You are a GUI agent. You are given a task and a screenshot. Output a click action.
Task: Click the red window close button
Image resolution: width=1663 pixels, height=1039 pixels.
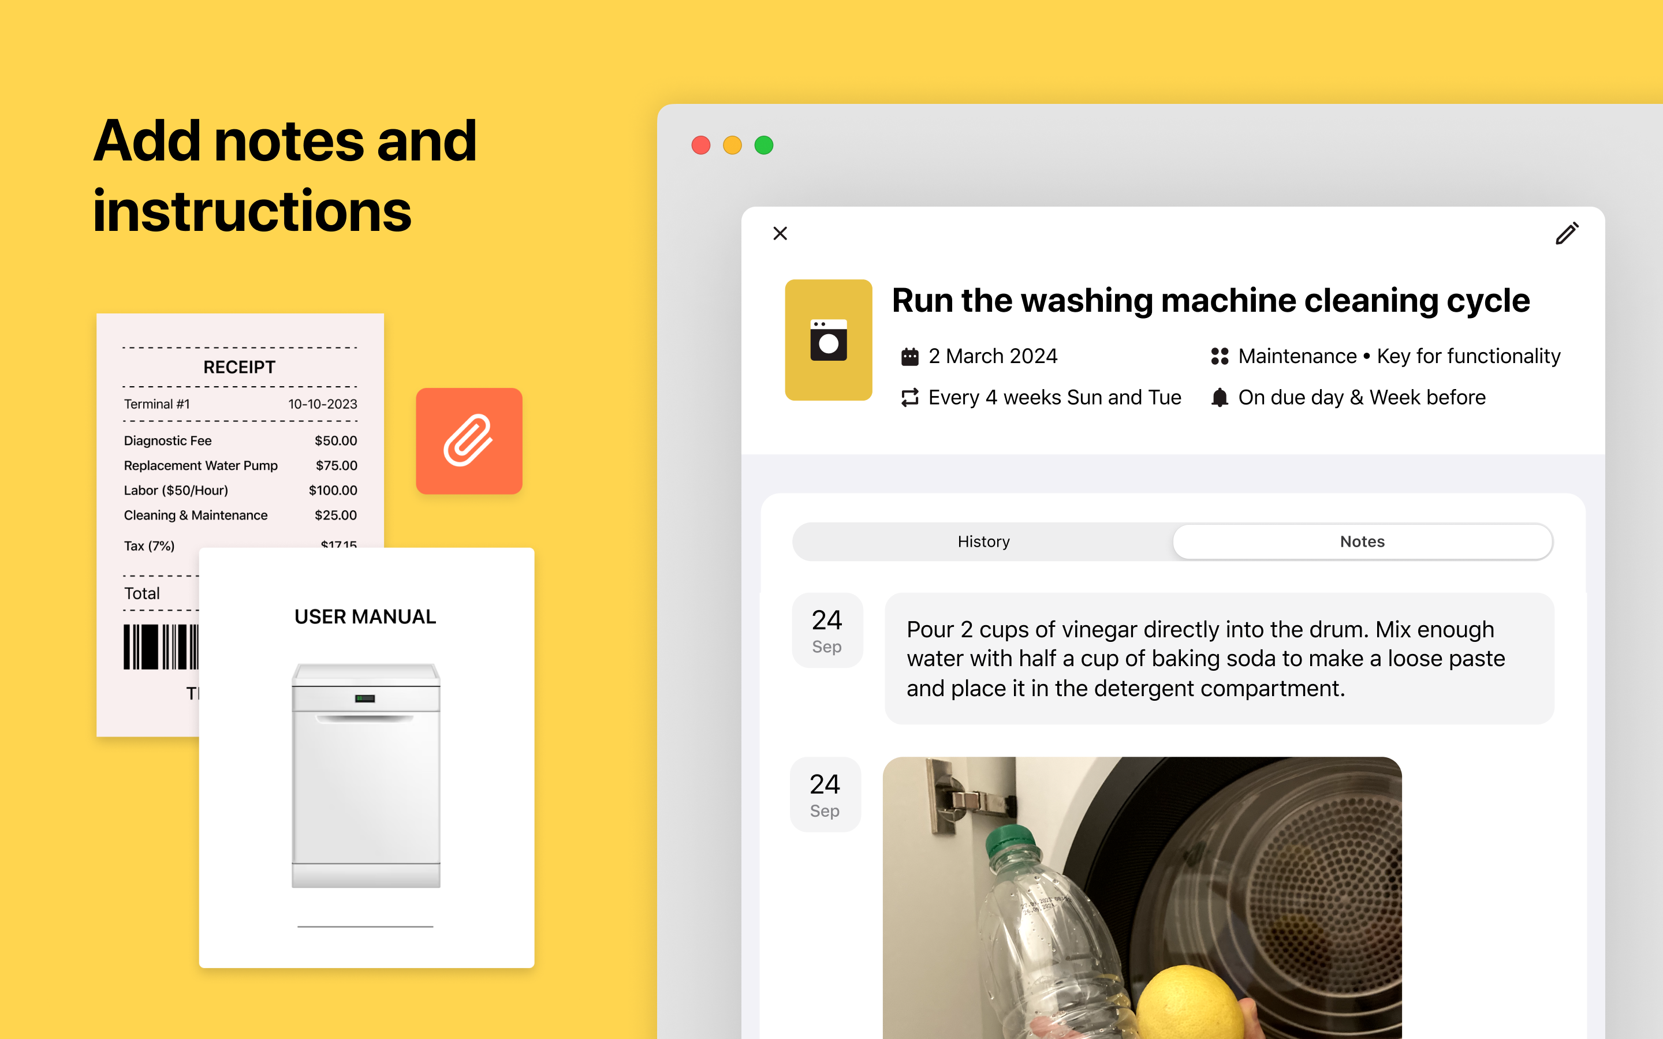pyautogui.click(x=701, y=145)
